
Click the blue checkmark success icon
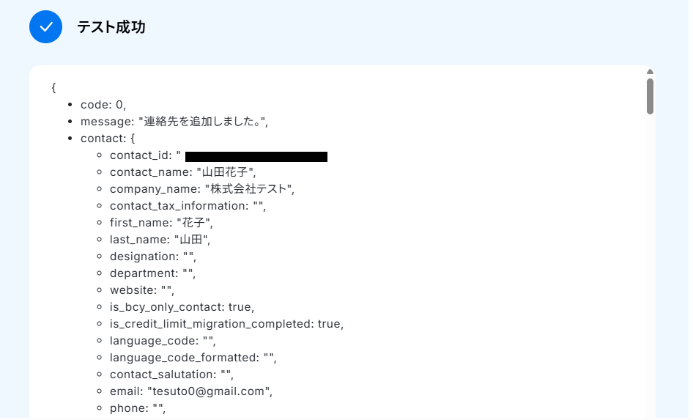pos(46,27)
